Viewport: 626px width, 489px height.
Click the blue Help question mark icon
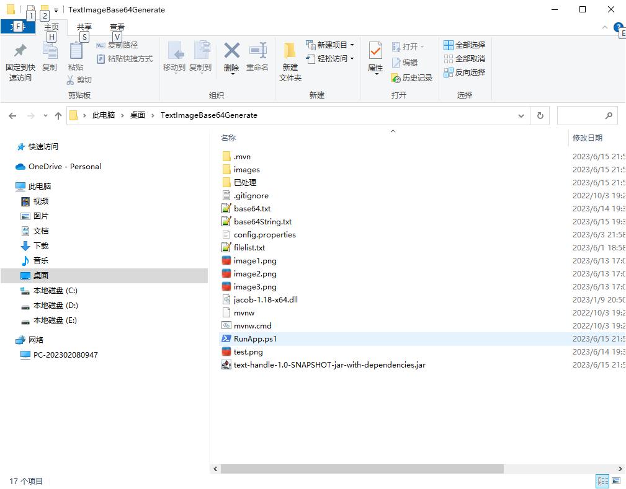[617, 27]
